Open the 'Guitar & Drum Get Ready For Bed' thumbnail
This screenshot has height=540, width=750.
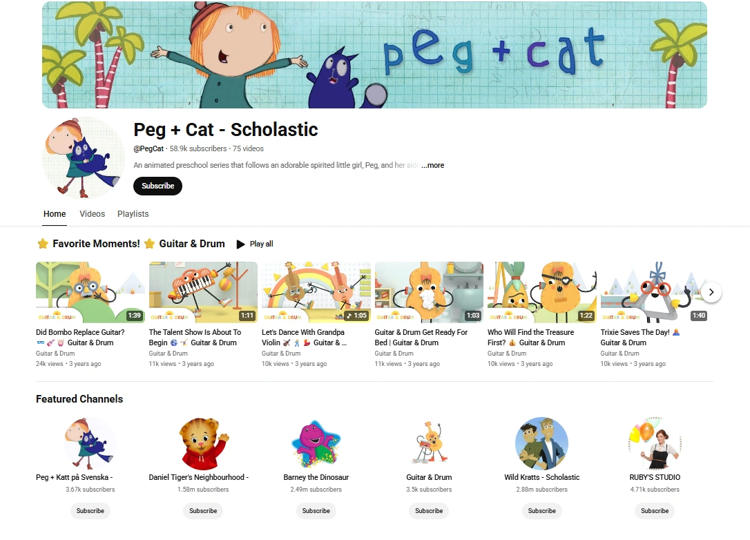[x=429, y=292]
